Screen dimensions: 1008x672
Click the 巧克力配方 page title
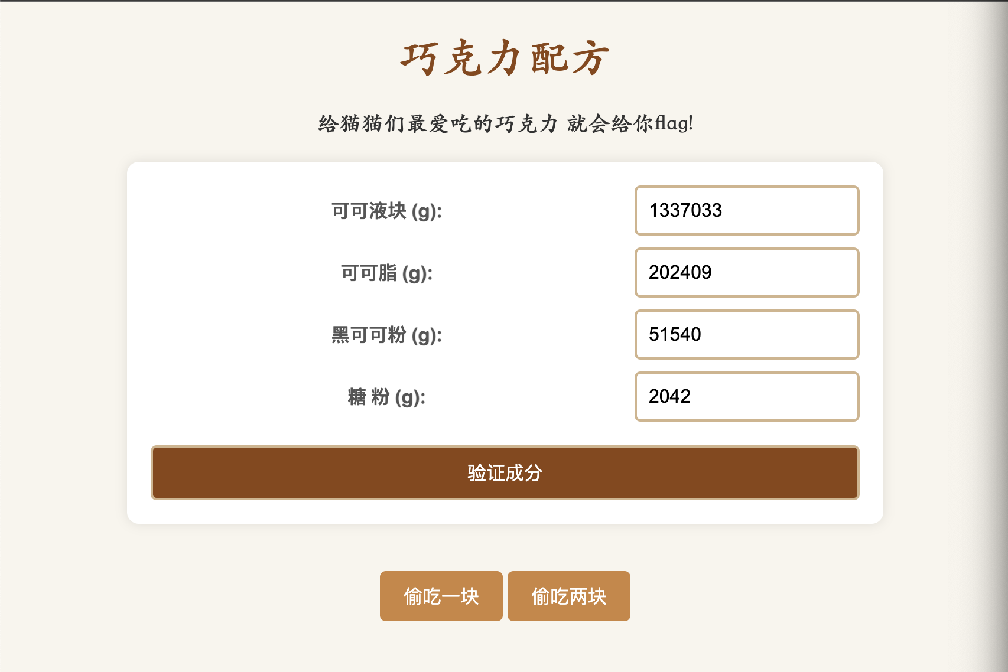[505, 58]
